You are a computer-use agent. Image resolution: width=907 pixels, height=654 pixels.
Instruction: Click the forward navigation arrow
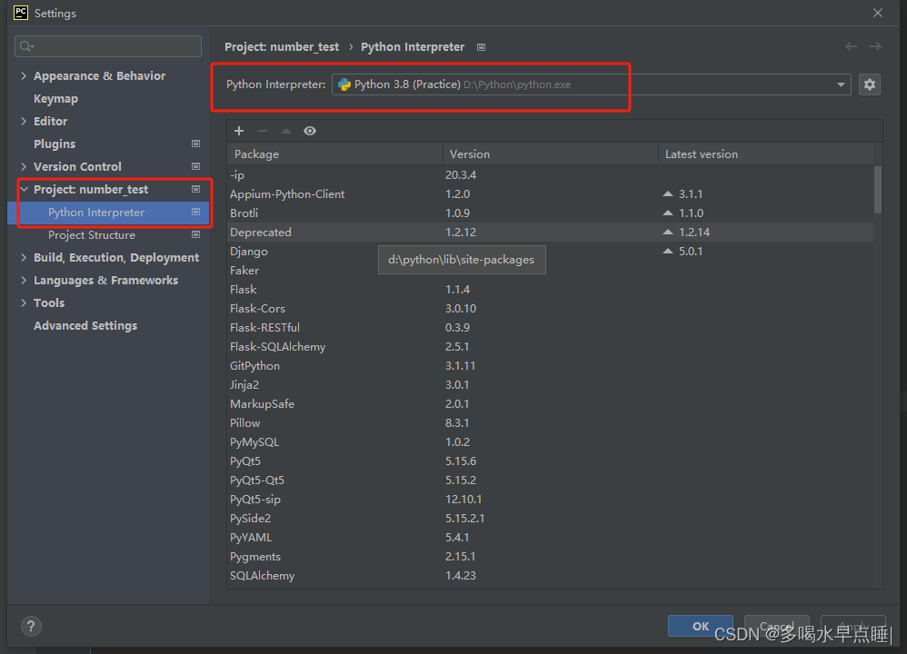[x=875, y=46]
